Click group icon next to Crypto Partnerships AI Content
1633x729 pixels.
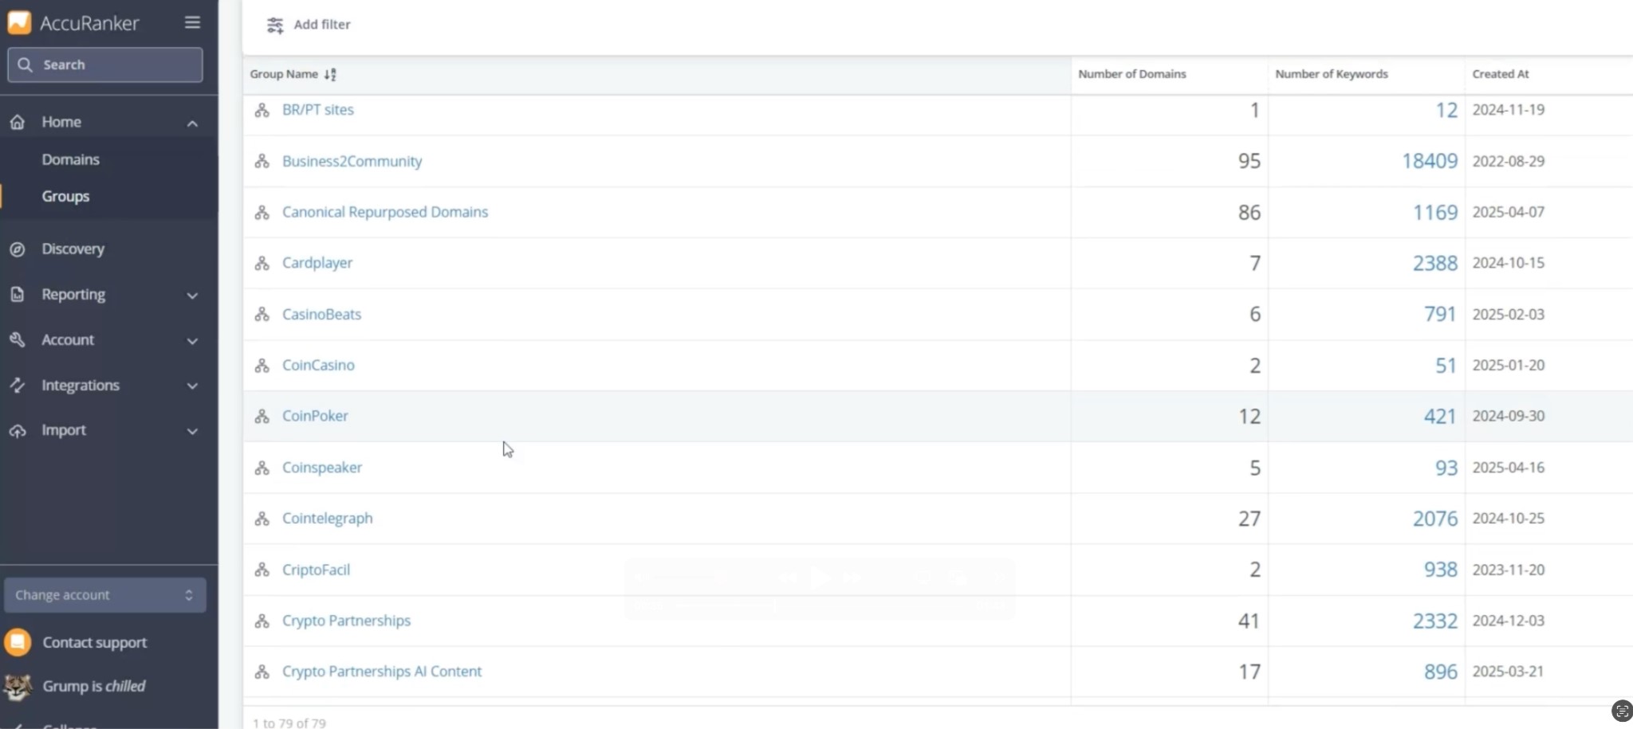(x=262, y=672)
